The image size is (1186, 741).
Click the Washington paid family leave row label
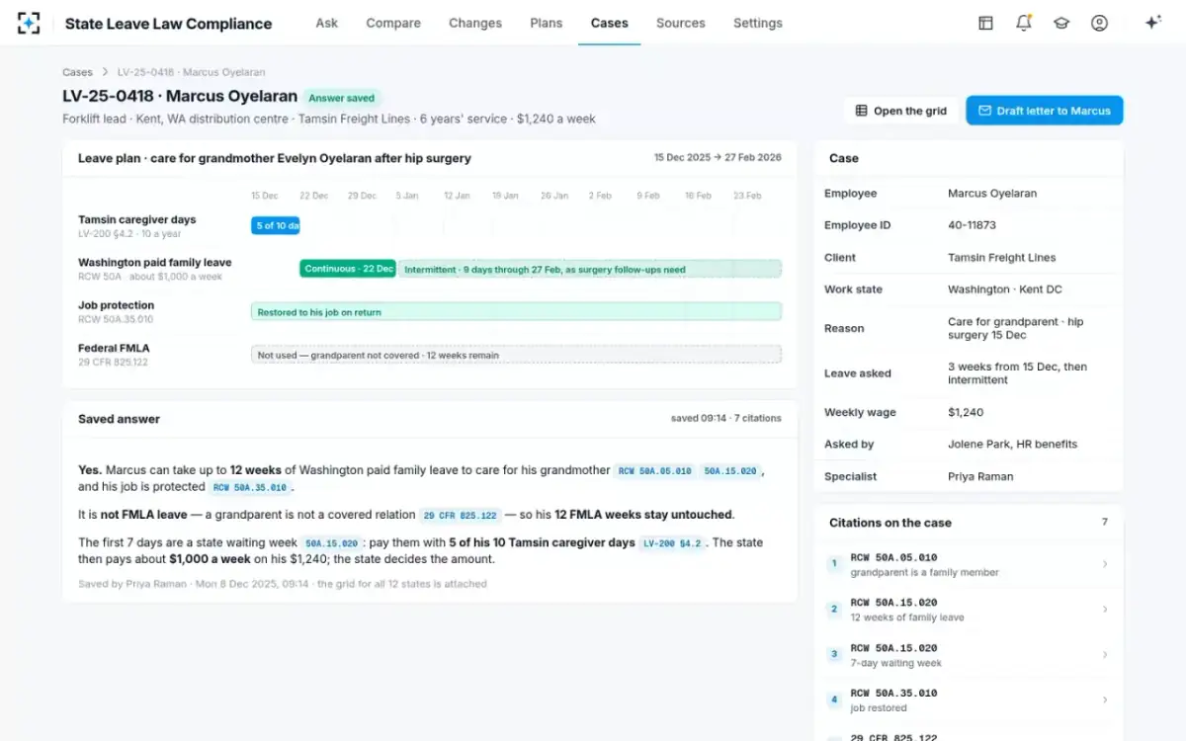tap(155, 263)
